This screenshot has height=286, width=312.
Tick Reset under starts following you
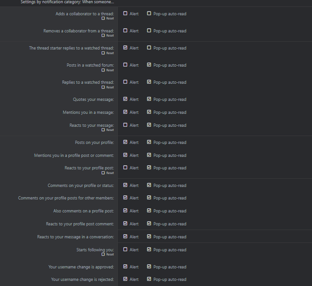103,255
